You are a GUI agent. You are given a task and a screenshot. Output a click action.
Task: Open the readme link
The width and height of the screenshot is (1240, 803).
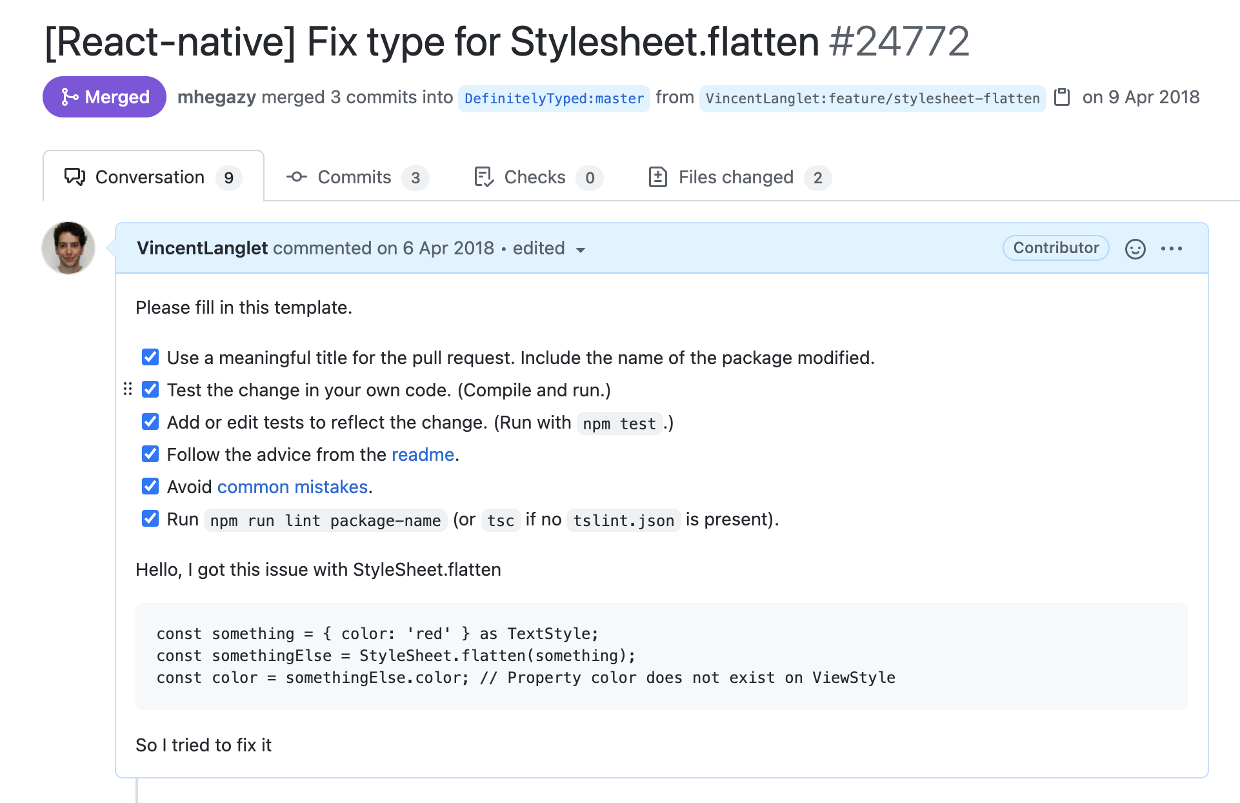423,454
